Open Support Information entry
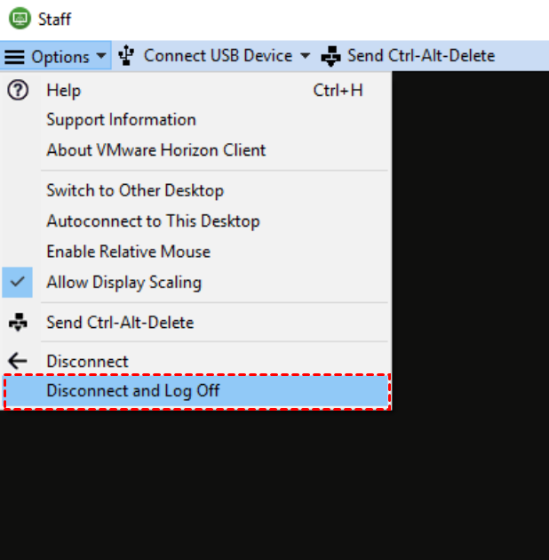The width and height of the screenshot is (549, 560). click(x=121, y=120)
